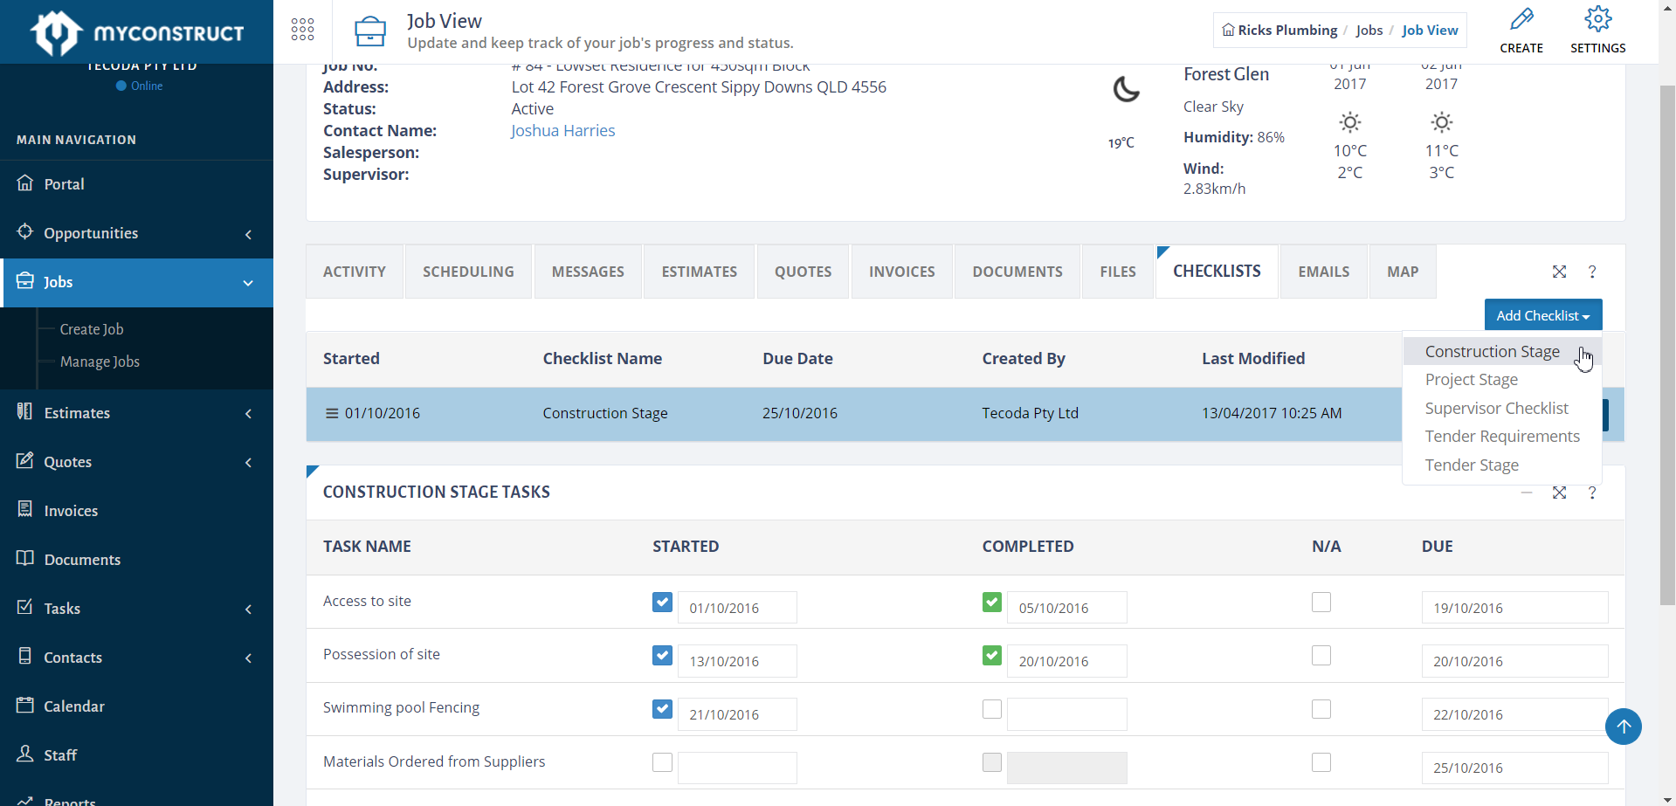1676x806 pixels.
Task: Click the page vertical scrollbar
Action: pos(1667,346)
